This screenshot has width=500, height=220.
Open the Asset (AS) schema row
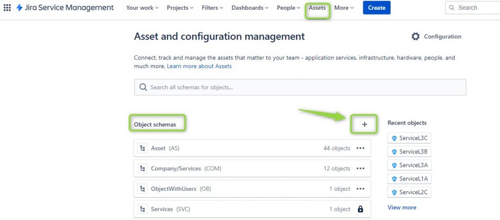pos(252,148)
